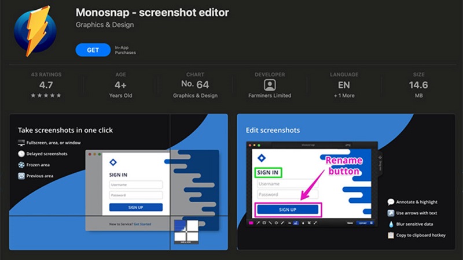The image size is (463, 260).
Task: Click the 'Delayed screenshots' feature text
Action: pyautogui.click(x=47, y=154)
